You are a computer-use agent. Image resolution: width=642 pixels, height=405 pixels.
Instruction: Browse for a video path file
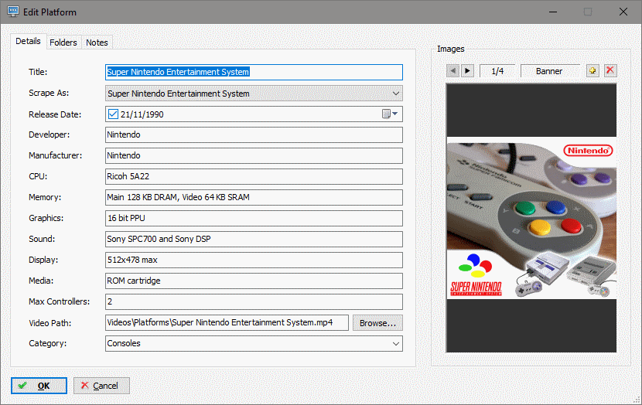(x=377, y=323)
